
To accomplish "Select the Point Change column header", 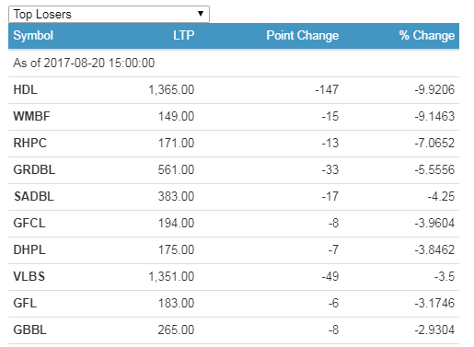I will [x=303, y=36].
